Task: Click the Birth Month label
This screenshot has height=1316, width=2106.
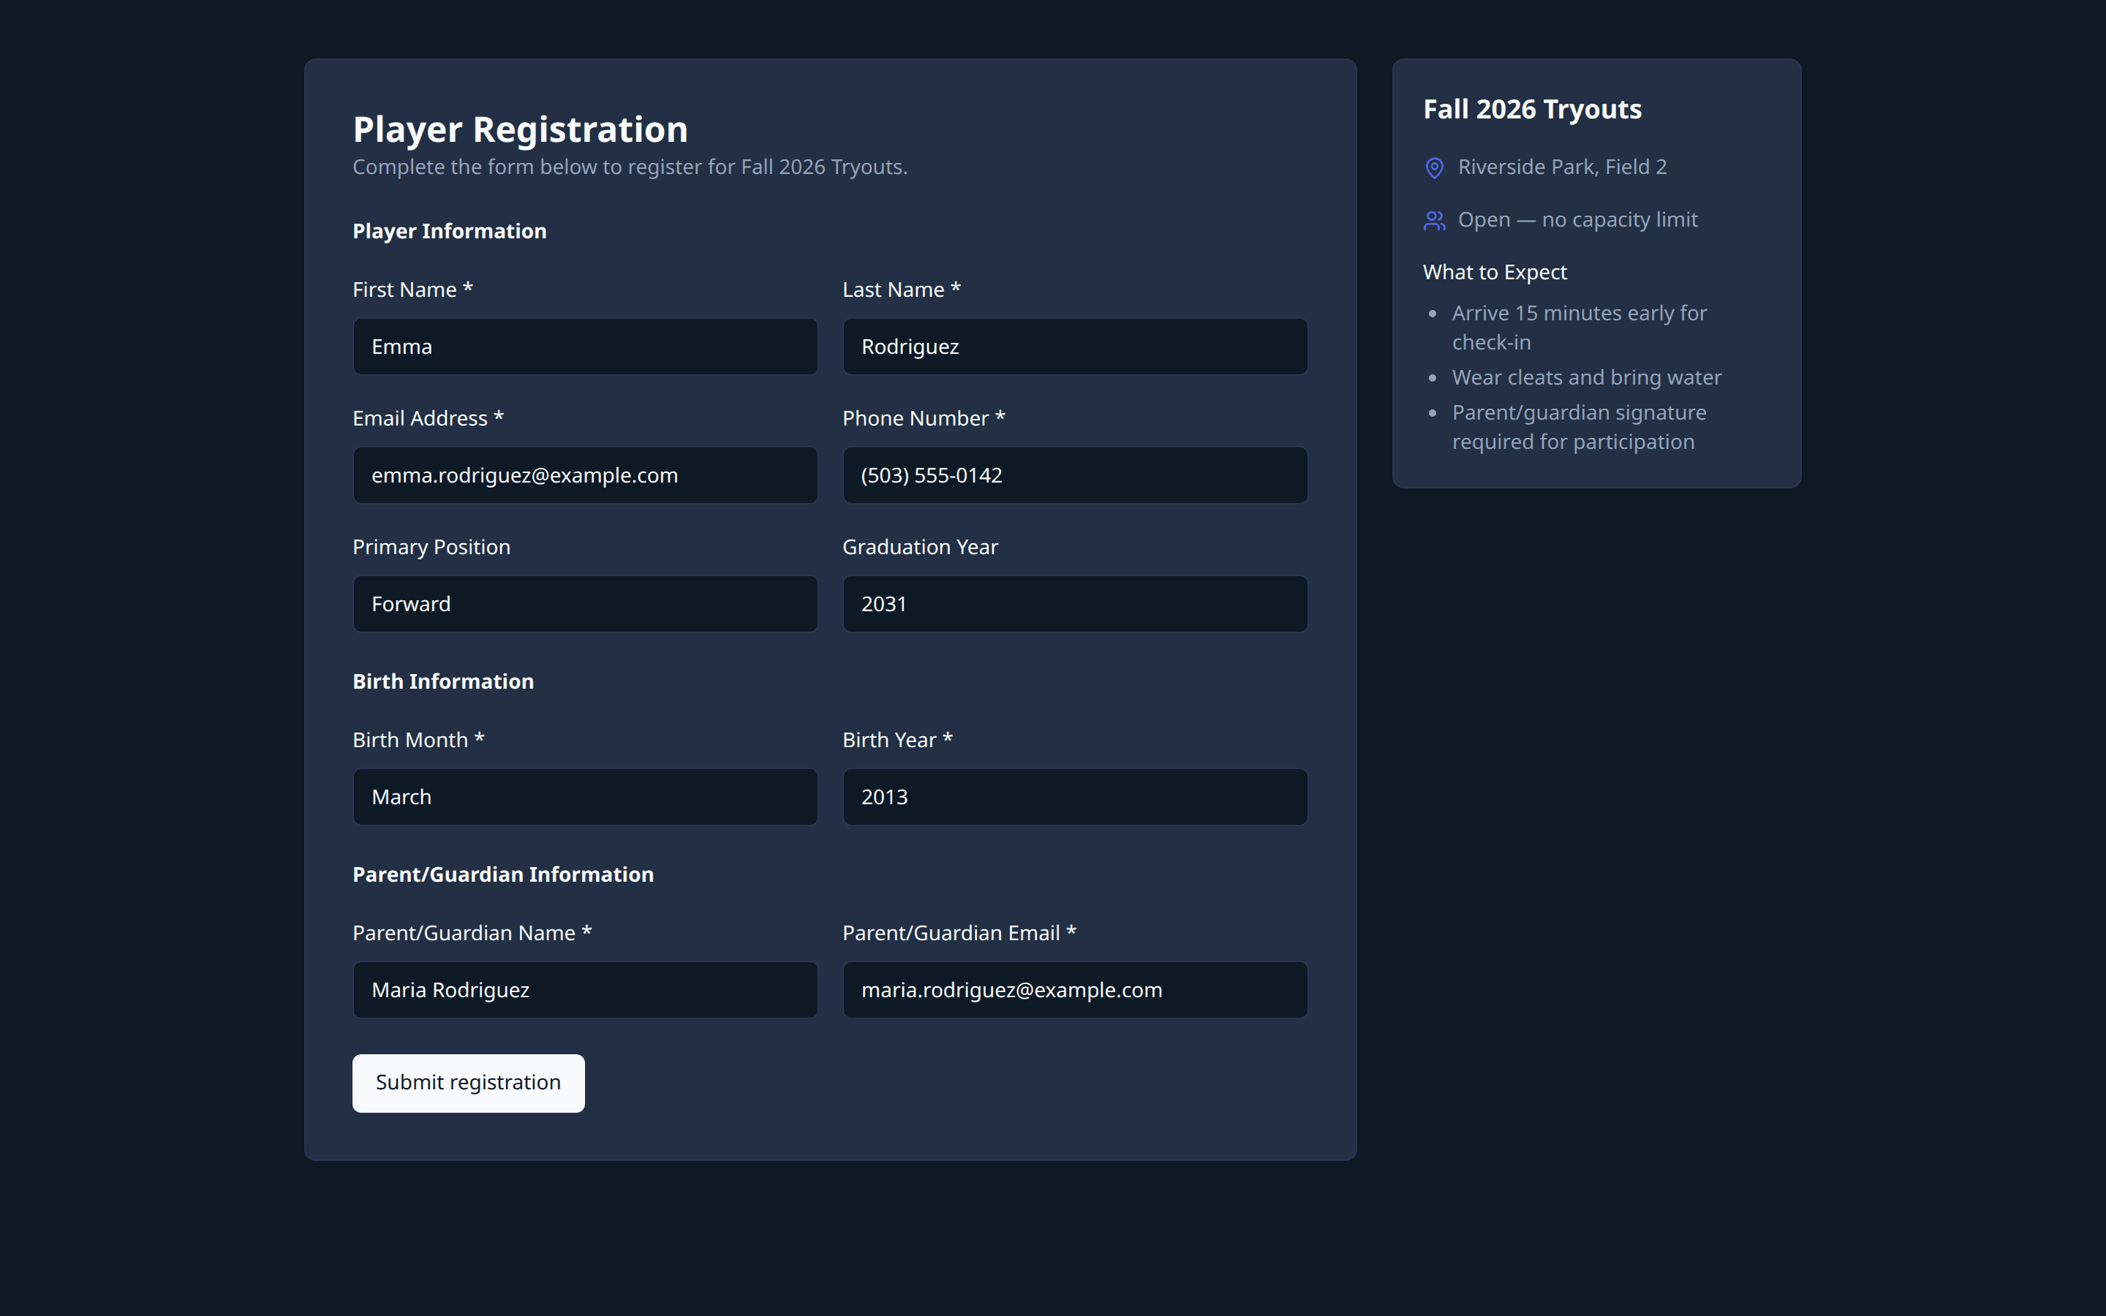Action: [418, 740]
